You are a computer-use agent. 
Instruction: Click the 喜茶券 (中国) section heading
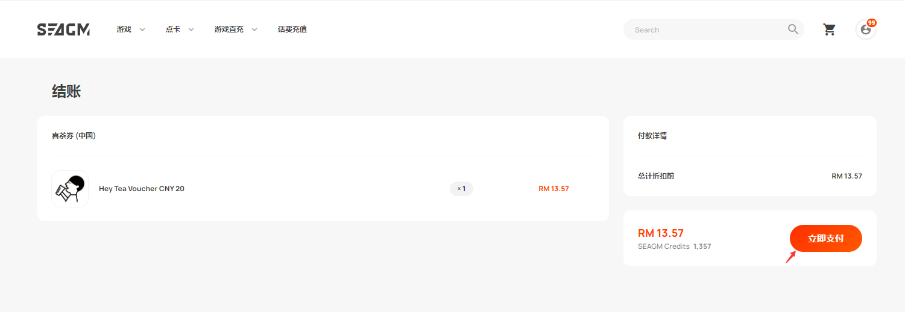tap(74, 136)
